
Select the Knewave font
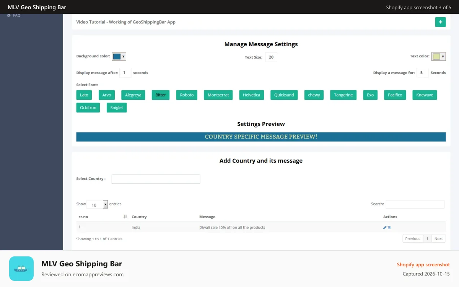tap(425, 95)
